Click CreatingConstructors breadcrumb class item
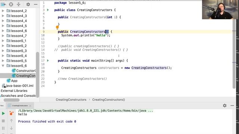Viewport: 239px width, 134px height. (71, 100)
